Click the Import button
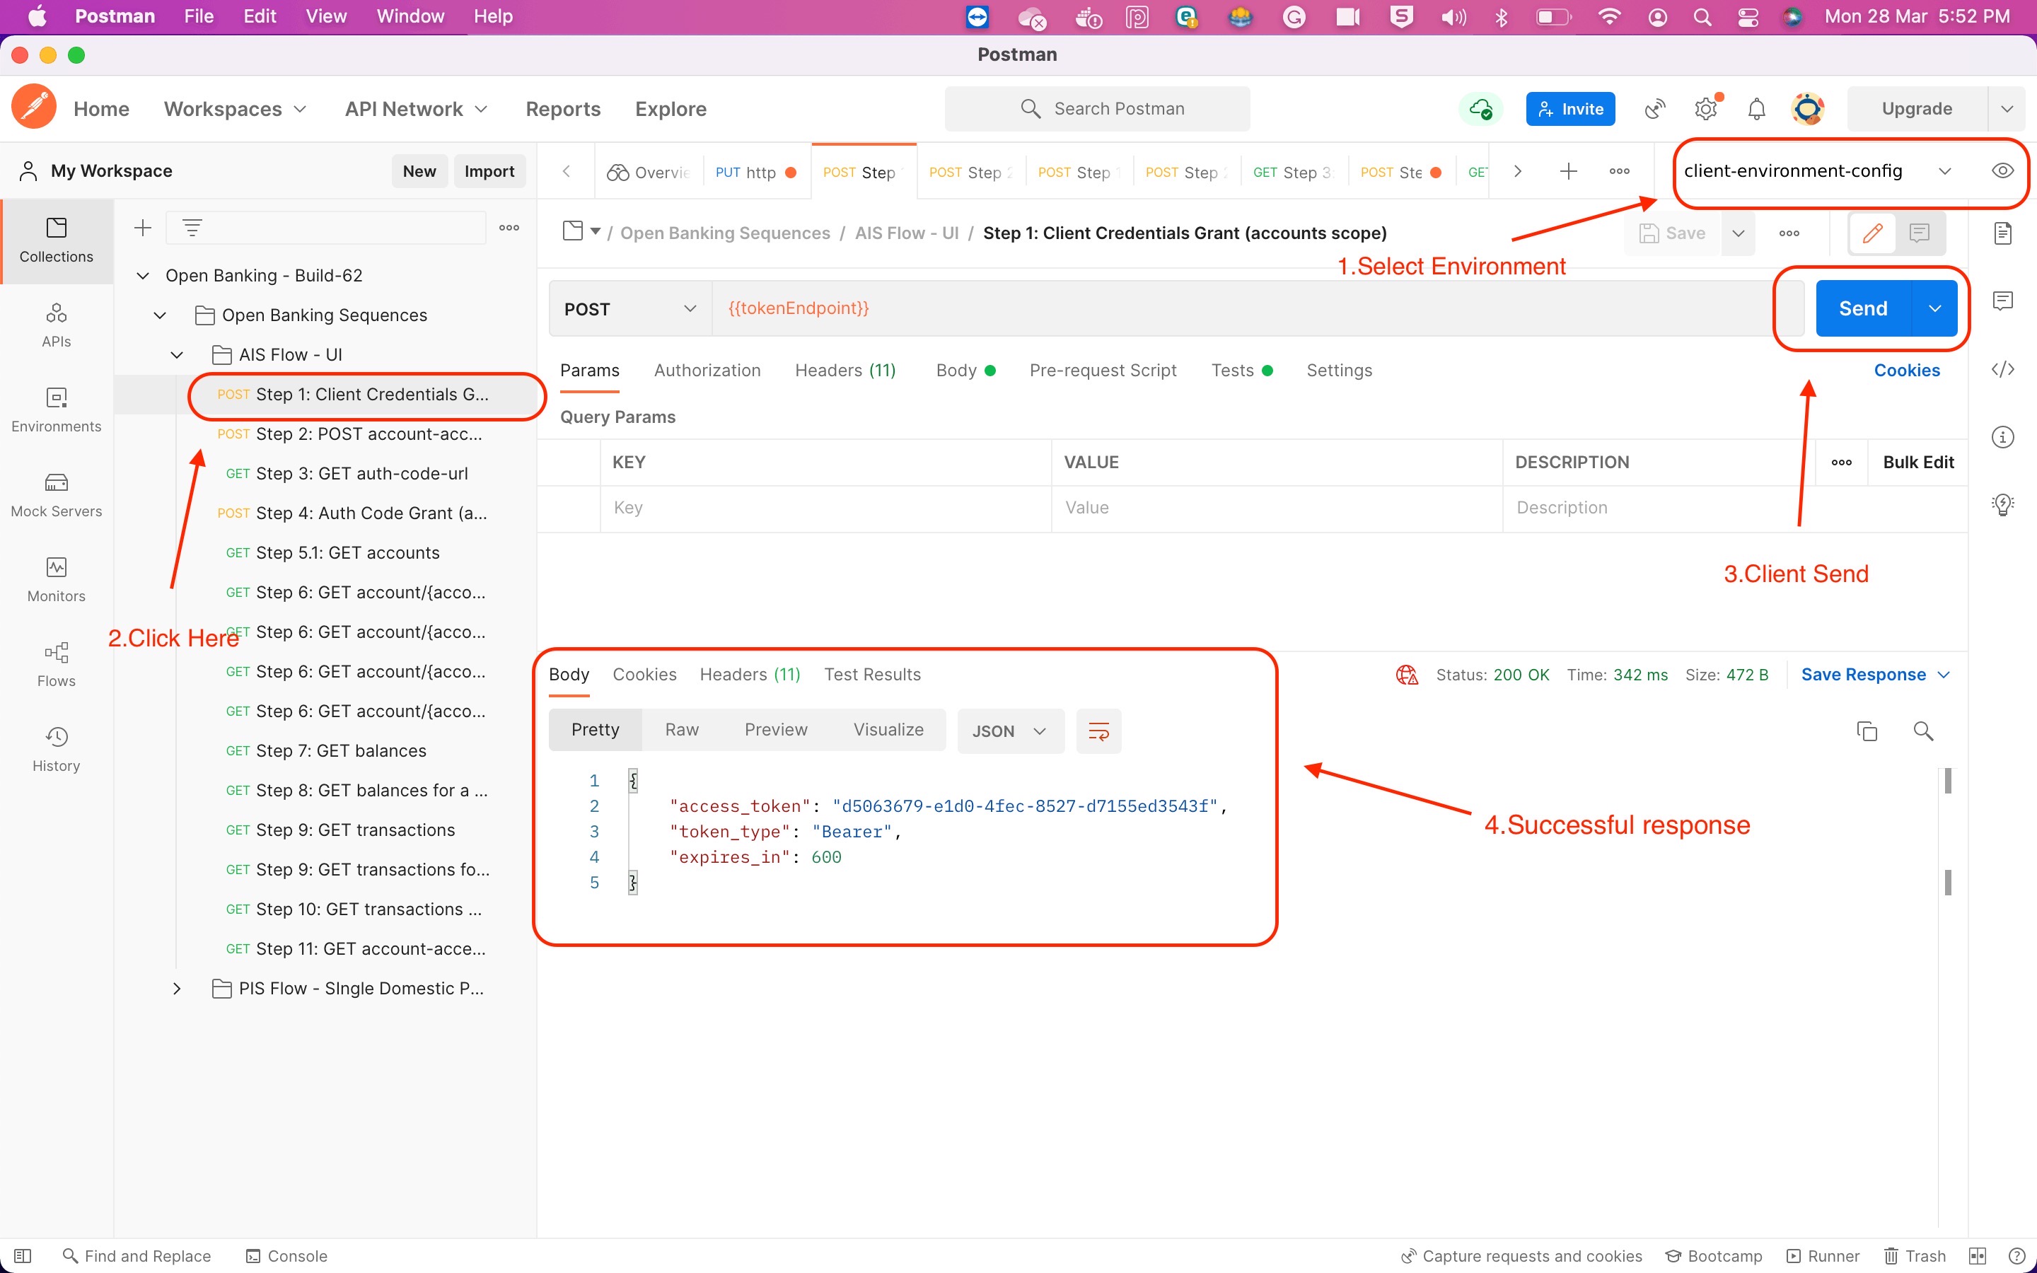This screenshot has height=1273, width=2037. (489, 171)
